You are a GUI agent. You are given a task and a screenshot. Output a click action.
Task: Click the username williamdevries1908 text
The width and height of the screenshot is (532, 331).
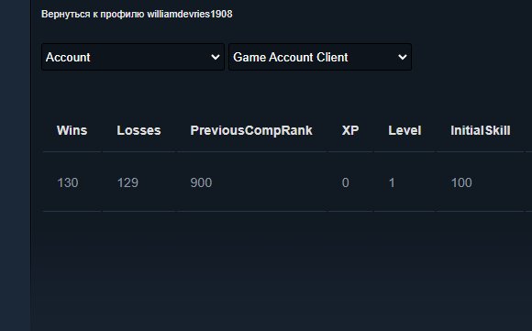point(190,15)
